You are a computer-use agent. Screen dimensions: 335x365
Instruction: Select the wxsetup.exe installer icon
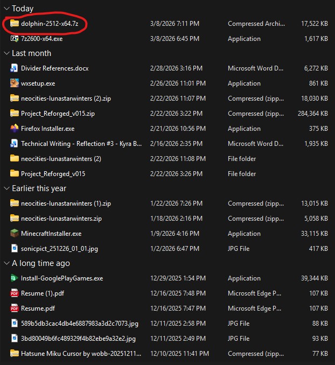15,83
